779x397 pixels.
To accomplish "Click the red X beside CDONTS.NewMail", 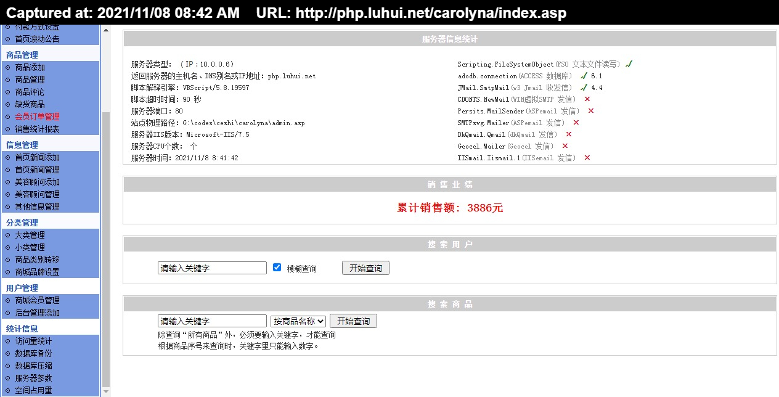I will coord(587,99).
